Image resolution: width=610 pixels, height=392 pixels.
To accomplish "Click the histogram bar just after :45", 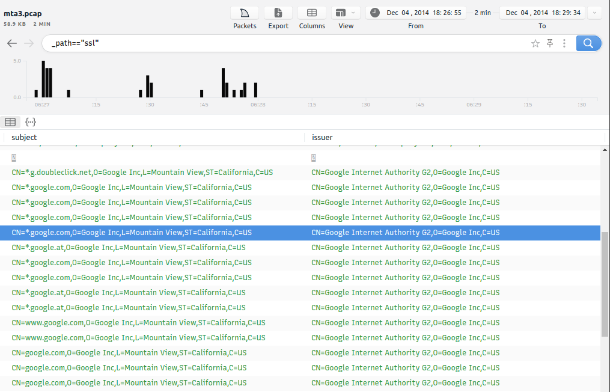I will tap(201, 94).
